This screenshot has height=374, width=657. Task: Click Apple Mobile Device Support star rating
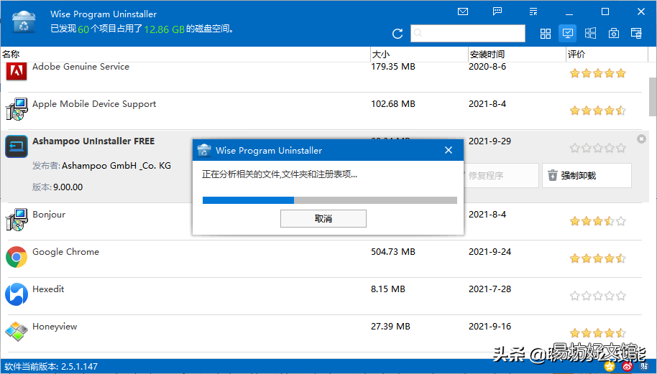click(598, 111)
